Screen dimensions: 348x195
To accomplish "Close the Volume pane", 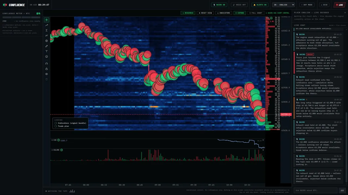I will click(x=263, y=150).
